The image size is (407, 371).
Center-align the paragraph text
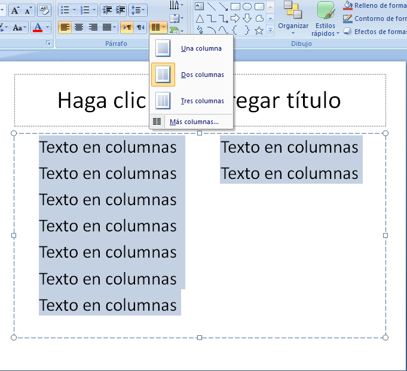click(79, 27)
